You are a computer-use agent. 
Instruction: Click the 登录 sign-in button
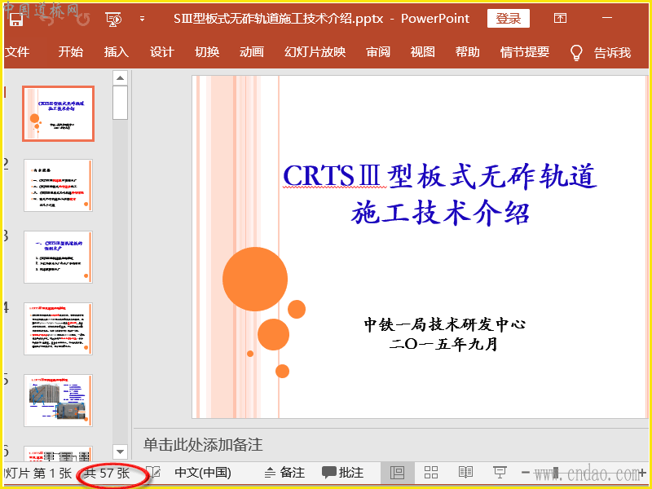pos(508,18)
